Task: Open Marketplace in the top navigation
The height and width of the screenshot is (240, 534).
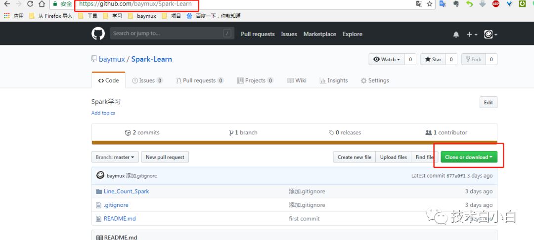Action: [319, 34]
